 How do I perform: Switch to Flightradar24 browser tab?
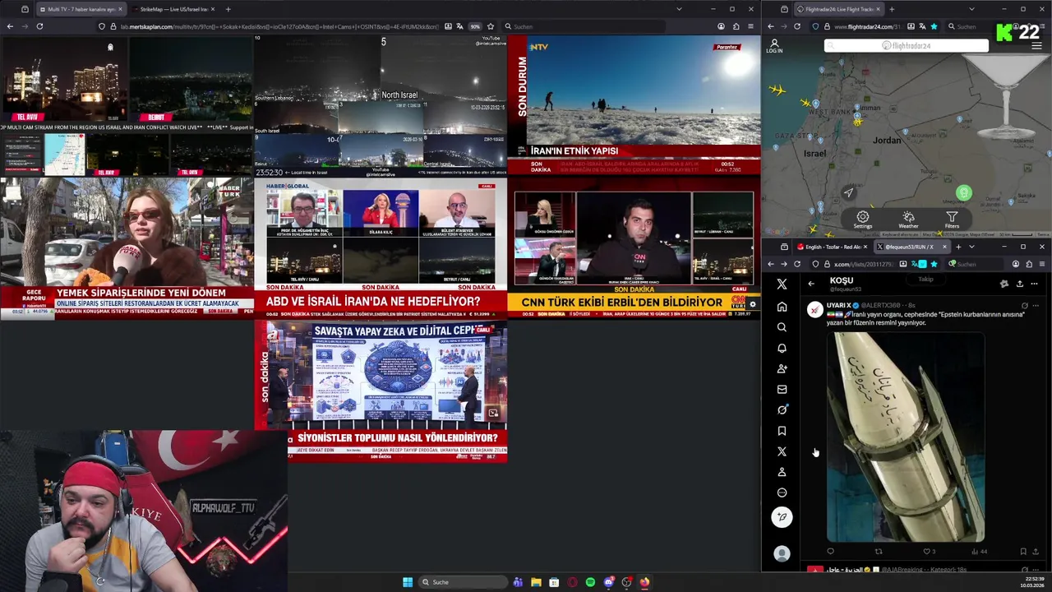pos(838,9)
